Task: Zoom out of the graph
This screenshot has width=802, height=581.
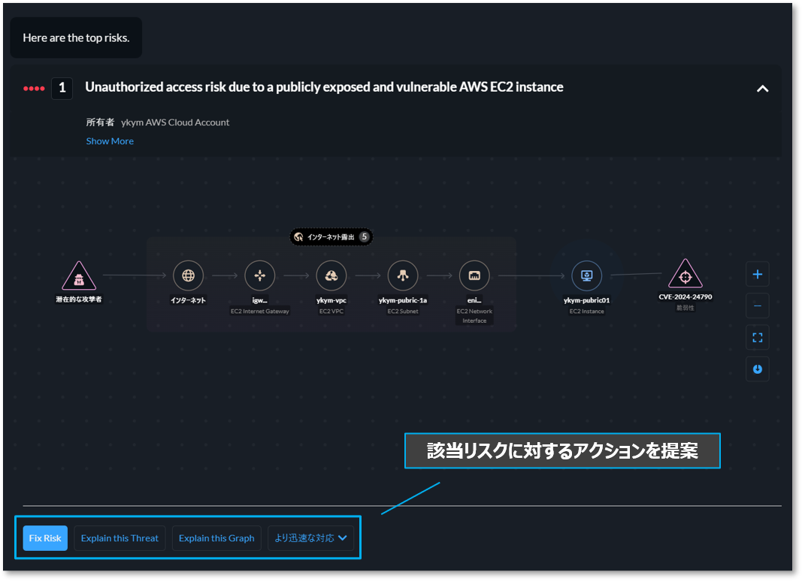Action: [757, 306]
